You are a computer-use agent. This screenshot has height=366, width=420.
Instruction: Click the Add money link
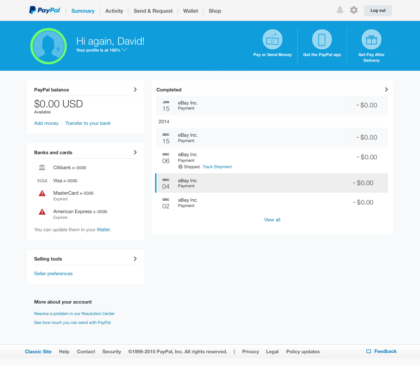46,123
